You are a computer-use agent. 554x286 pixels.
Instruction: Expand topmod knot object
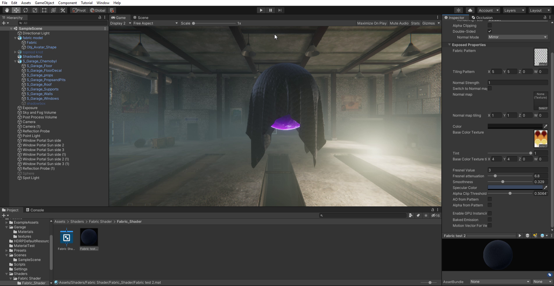[x=15, y=52]
